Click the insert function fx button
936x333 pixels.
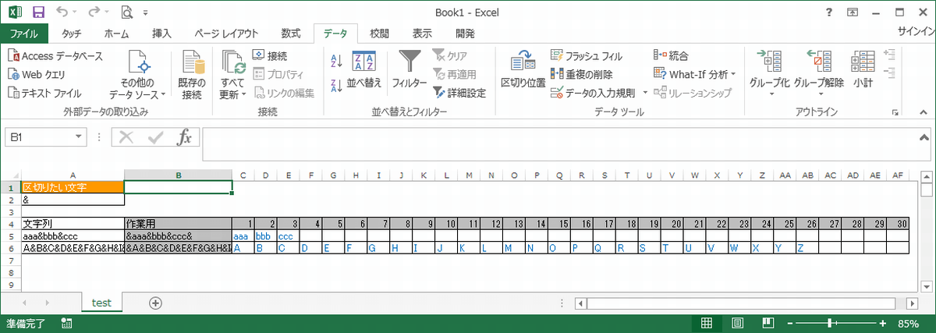pos(185,137)
